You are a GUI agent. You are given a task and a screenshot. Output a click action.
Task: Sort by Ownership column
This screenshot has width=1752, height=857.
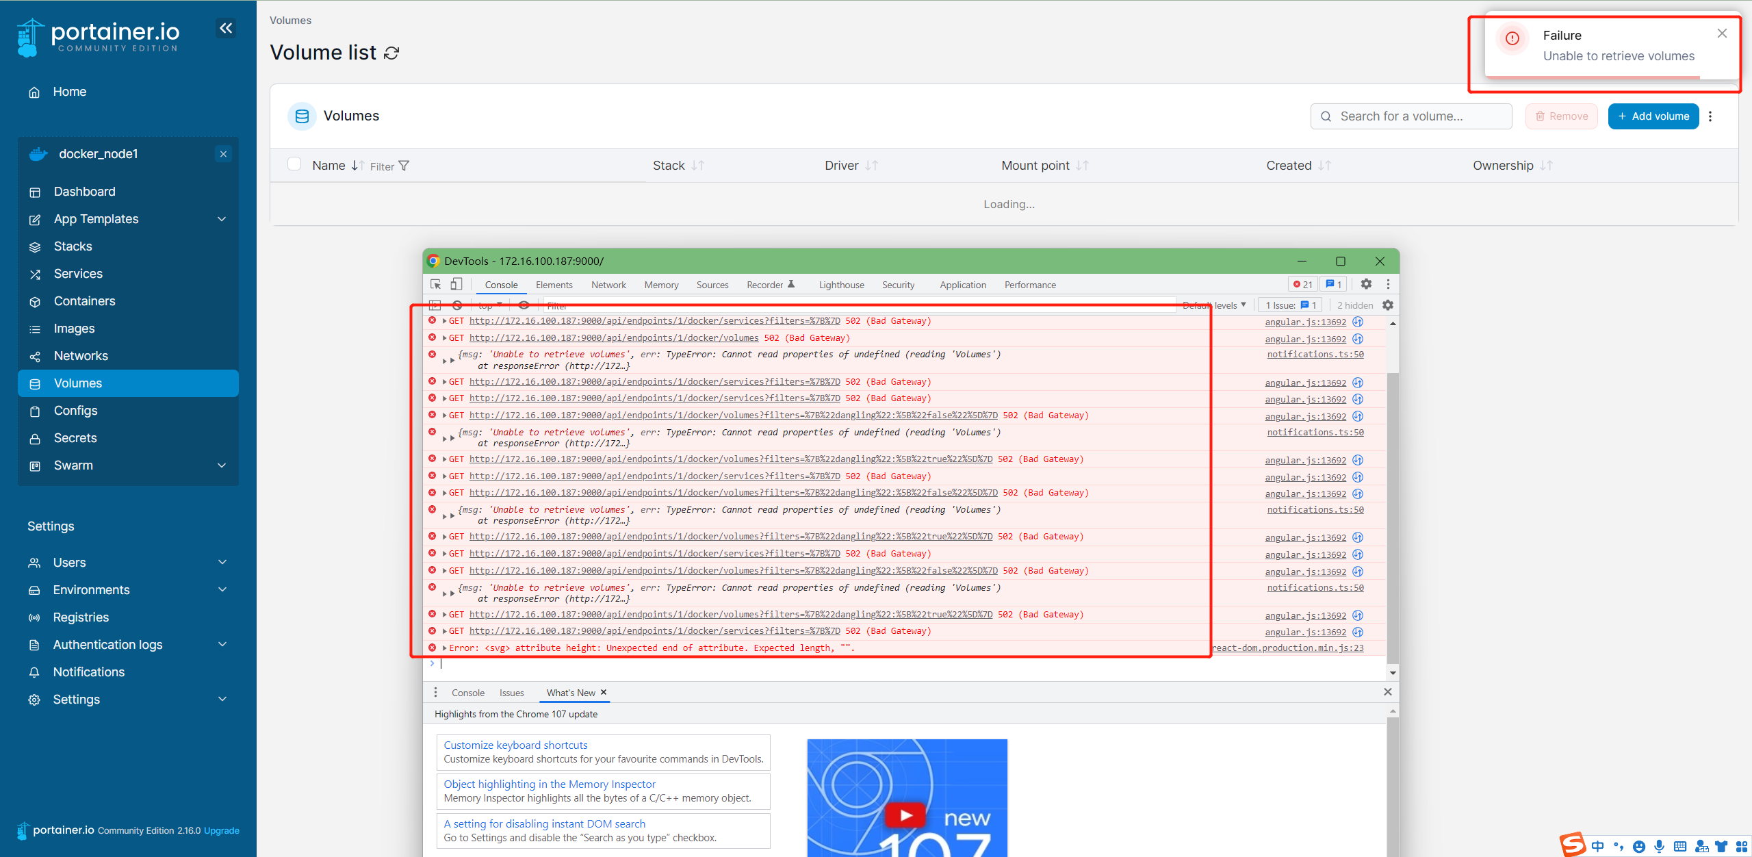pos(1512,166)
